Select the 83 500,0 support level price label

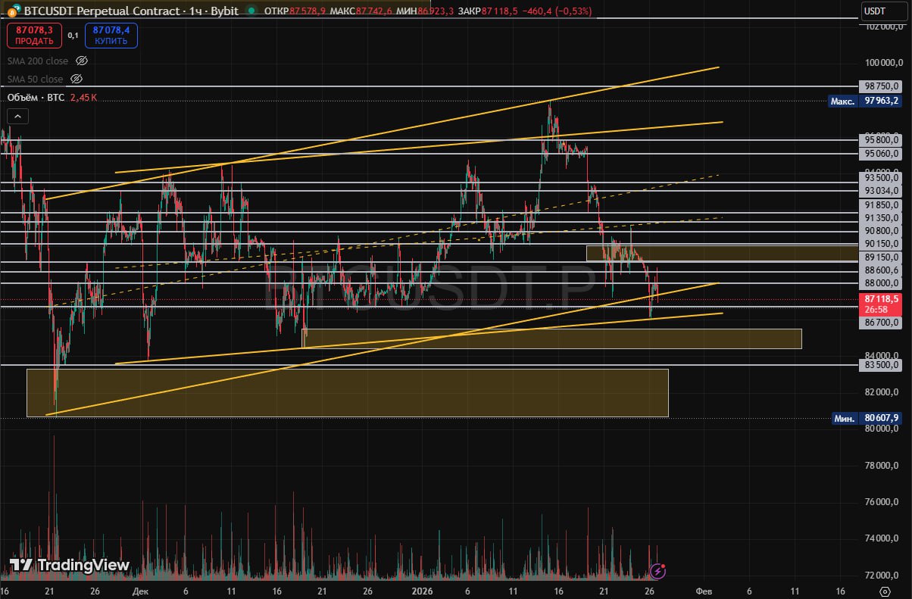coord(880,365)
